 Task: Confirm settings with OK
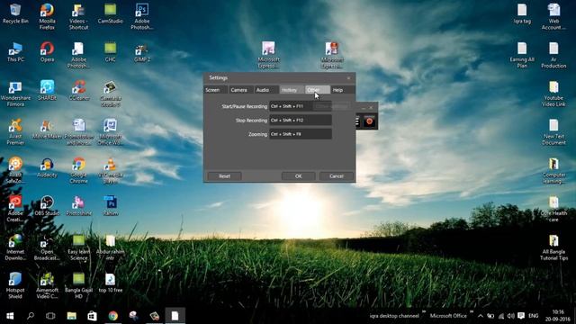(298, 176)
